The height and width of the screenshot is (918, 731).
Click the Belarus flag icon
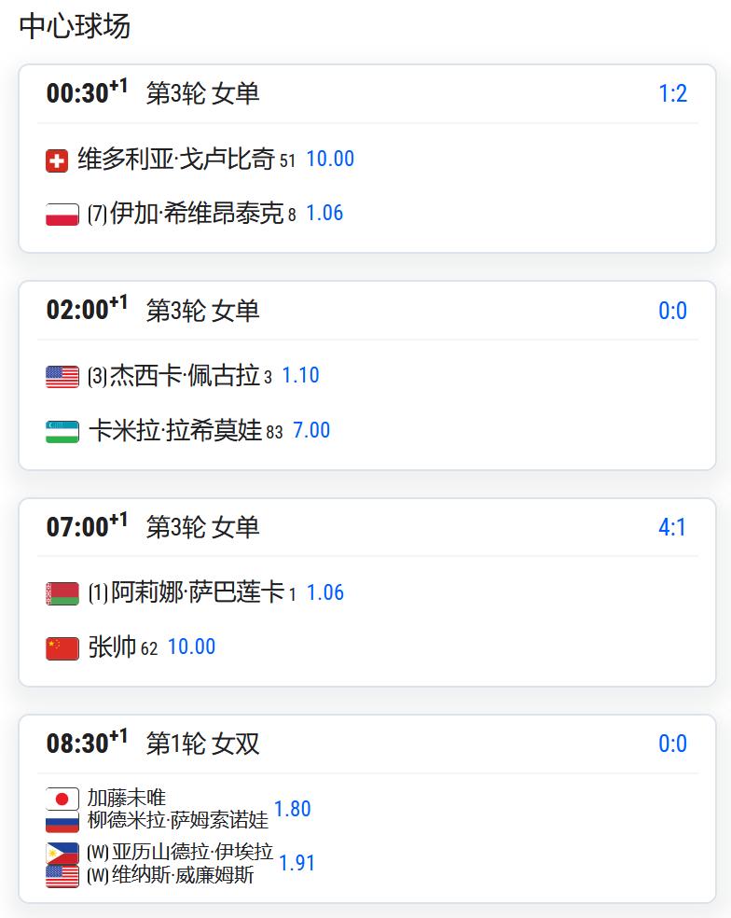62,593
